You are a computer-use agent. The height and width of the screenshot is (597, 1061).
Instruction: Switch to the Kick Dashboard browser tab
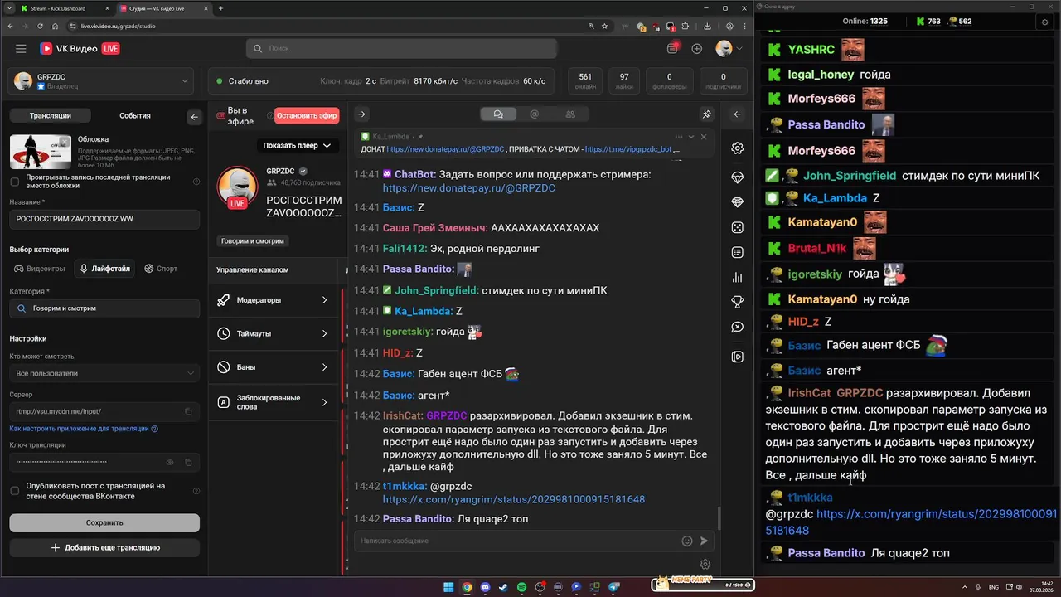click(x=65, y=8)
